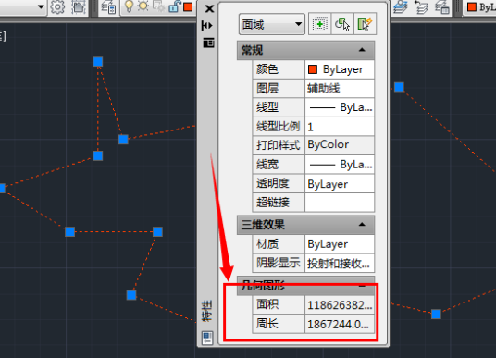Collapse the 三维效果 section
The height and width of the screenshot is (358, 496).
[362, 225]
